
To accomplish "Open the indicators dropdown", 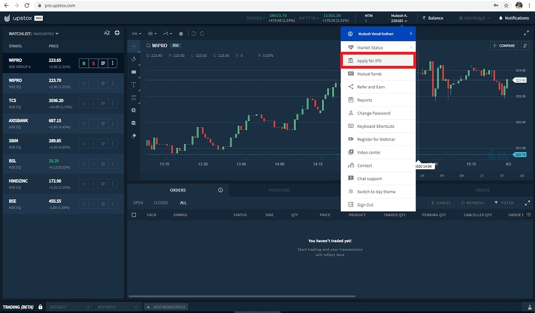I will pos(167,34).
